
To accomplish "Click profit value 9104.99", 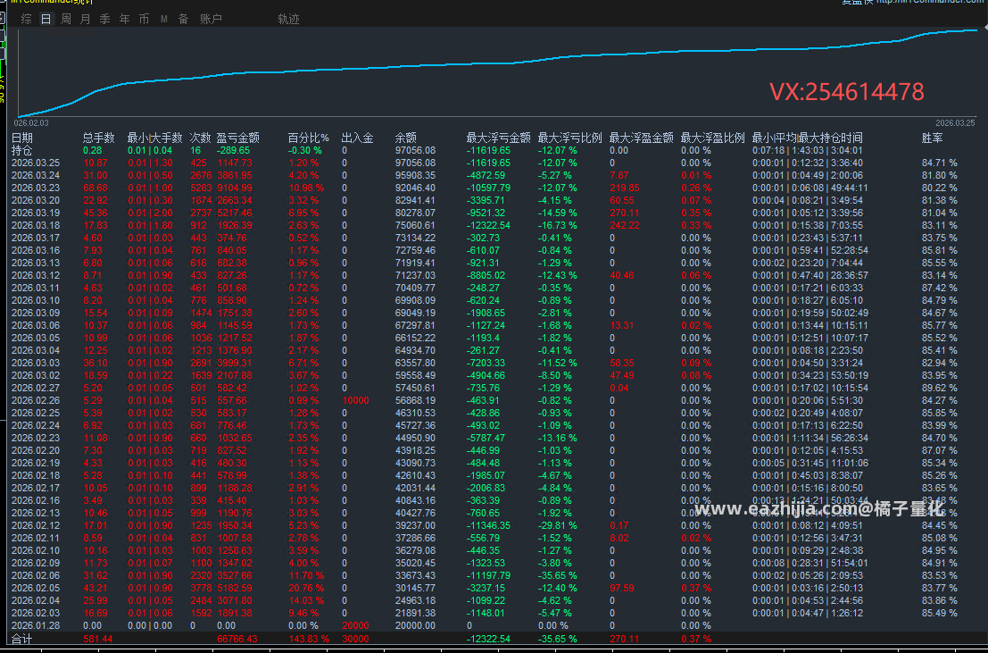I will click(x=235, y=188).
